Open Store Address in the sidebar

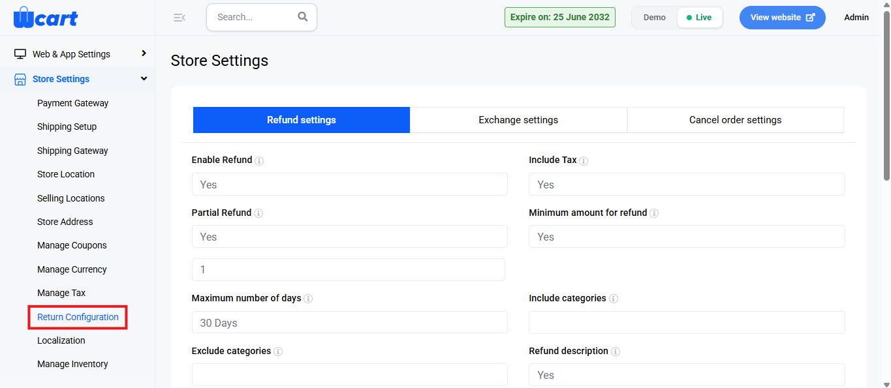(x=65, y=222)
